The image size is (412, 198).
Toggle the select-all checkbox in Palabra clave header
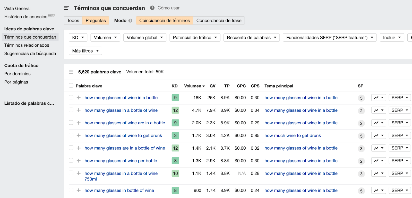pos(71,85)
